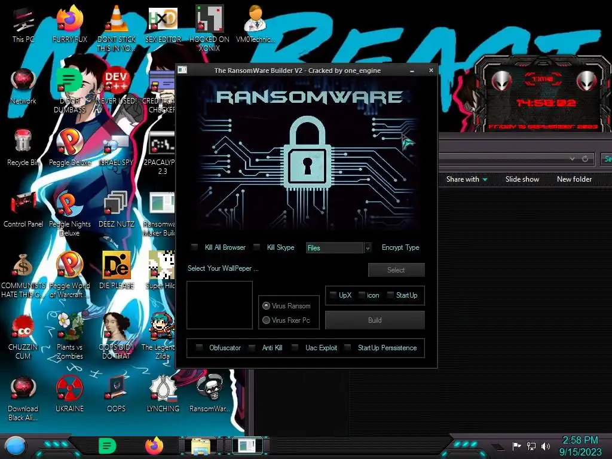
Task: Launch Plants vs Zombies
Action: [69, 336]
